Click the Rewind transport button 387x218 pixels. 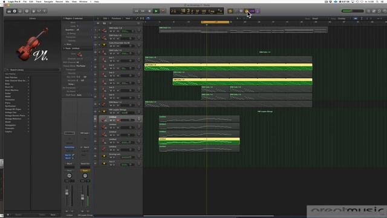[136, 11]
